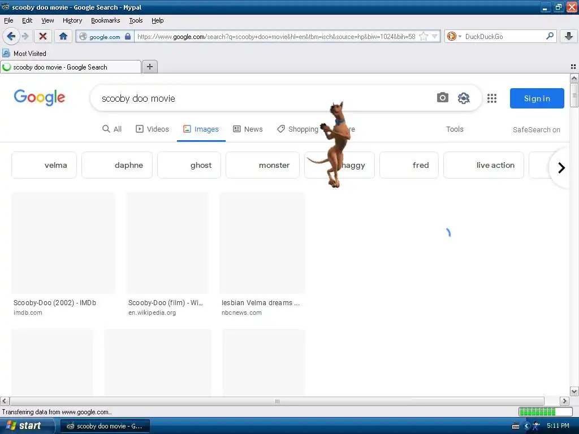Viewport: 579px width, 434px height.
Task: Click the DuckDuckGo search field
Action: click(x=503, y=37)
